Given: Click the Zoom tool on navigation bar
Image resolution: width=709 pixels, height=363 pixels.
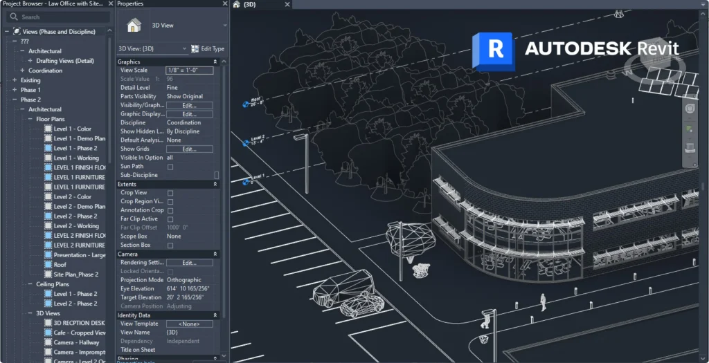Looking at the screenshot, I should pos(689,129).
